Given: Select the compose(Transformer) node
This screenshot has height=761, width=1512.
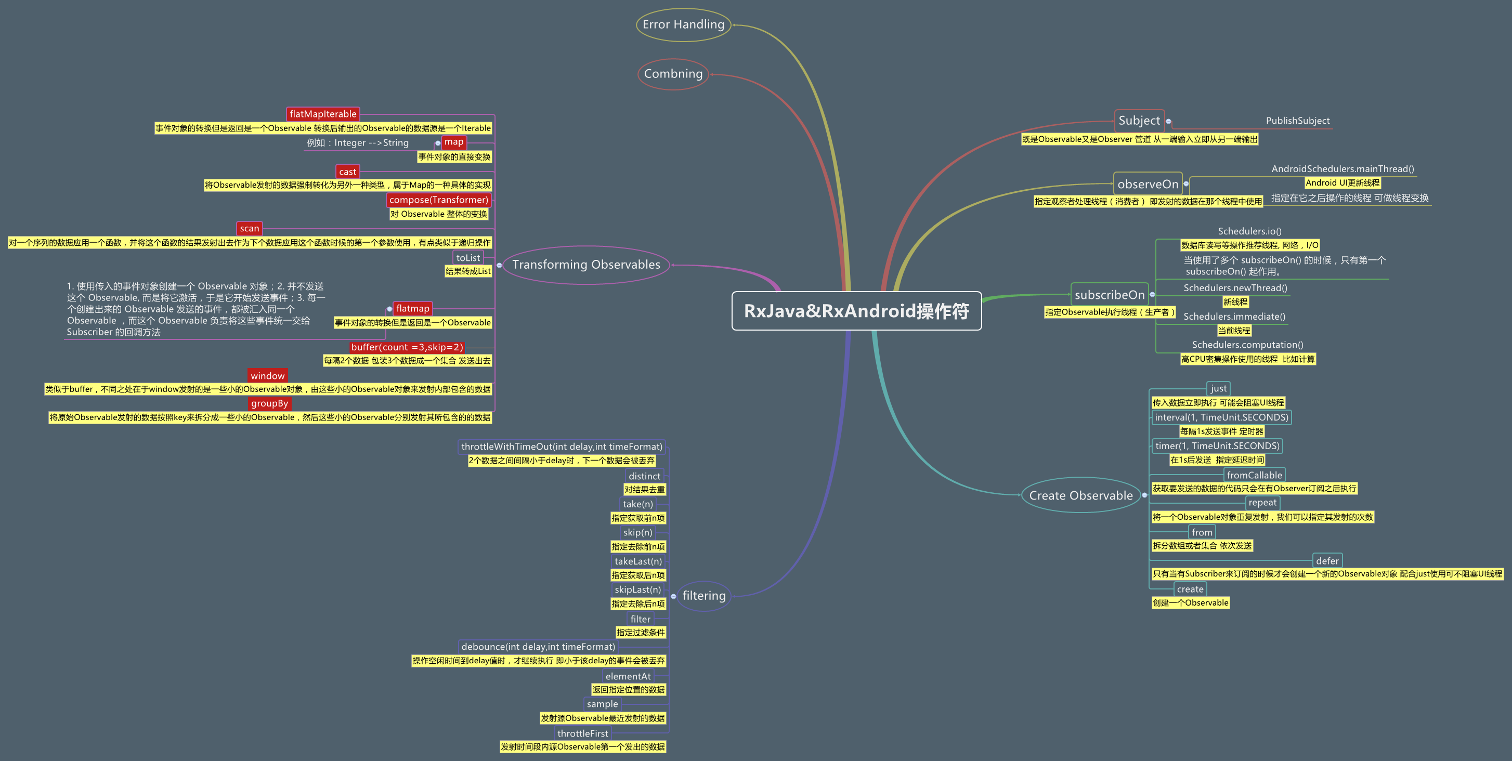Looking at the screenshot, I should tap(438, 200).
